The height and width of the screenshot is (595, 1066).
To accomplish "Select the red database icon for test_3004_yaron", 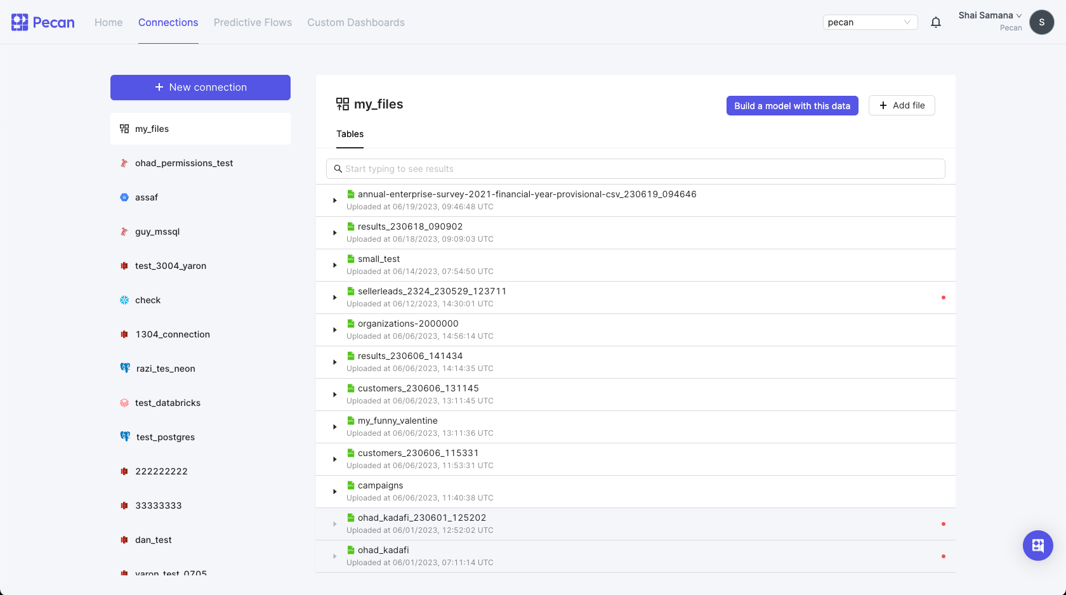I will [124, 266].
